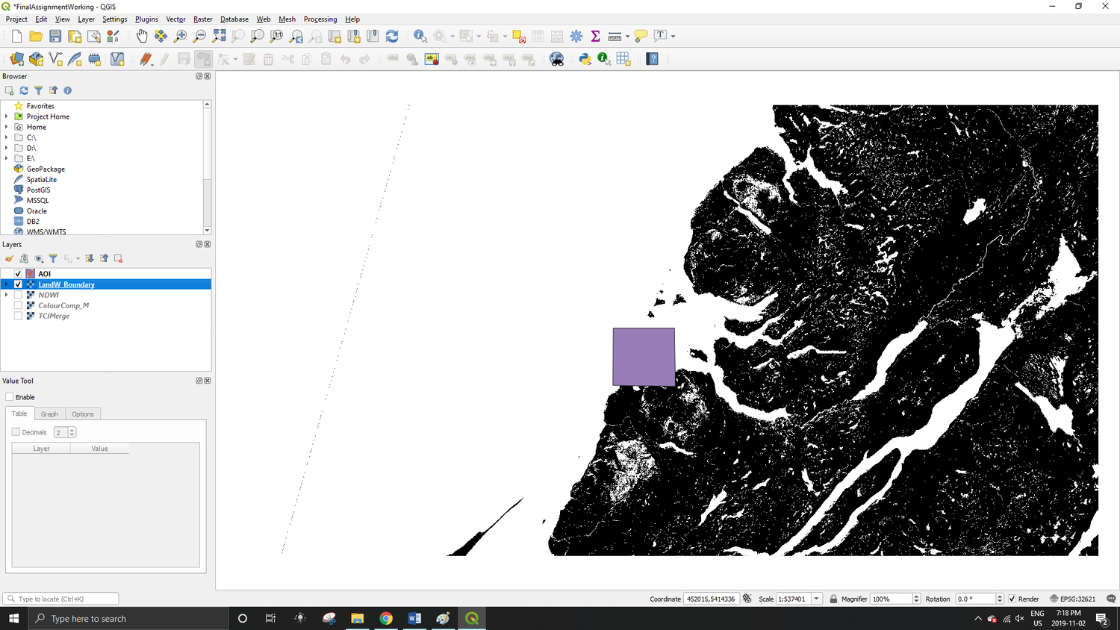Open the Identify Features tool

point(419,35)
